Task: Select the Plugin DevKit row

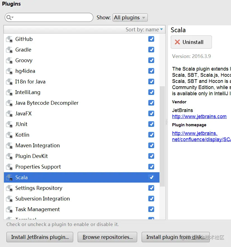Action: point(82,156)
